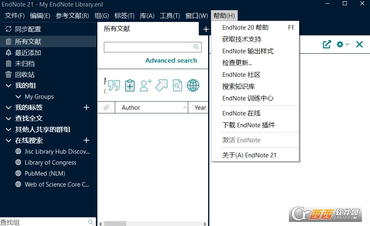The image size is (370, 226).
Task: Close the 帮助(H) menu
Action: click(x=224, y=15)
